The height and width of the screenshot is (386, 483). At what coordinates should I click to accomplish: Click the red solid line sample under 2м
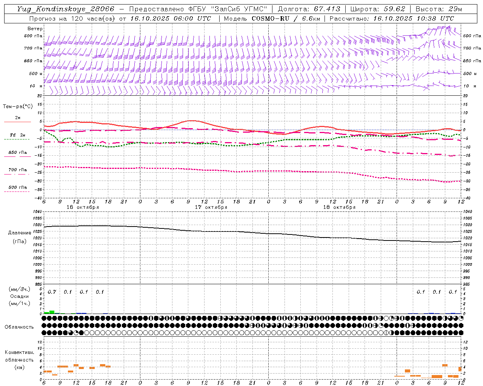click(17, 122)
